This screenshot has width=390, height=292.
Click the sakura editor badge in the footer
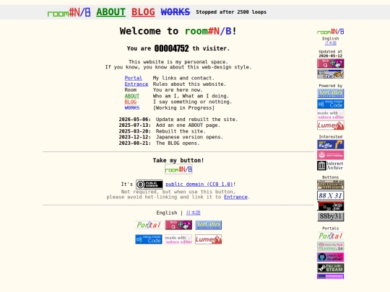coord(178,239)
